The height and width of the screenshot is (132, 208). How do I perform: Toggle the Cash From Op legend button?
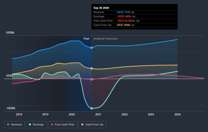[92, 125]
